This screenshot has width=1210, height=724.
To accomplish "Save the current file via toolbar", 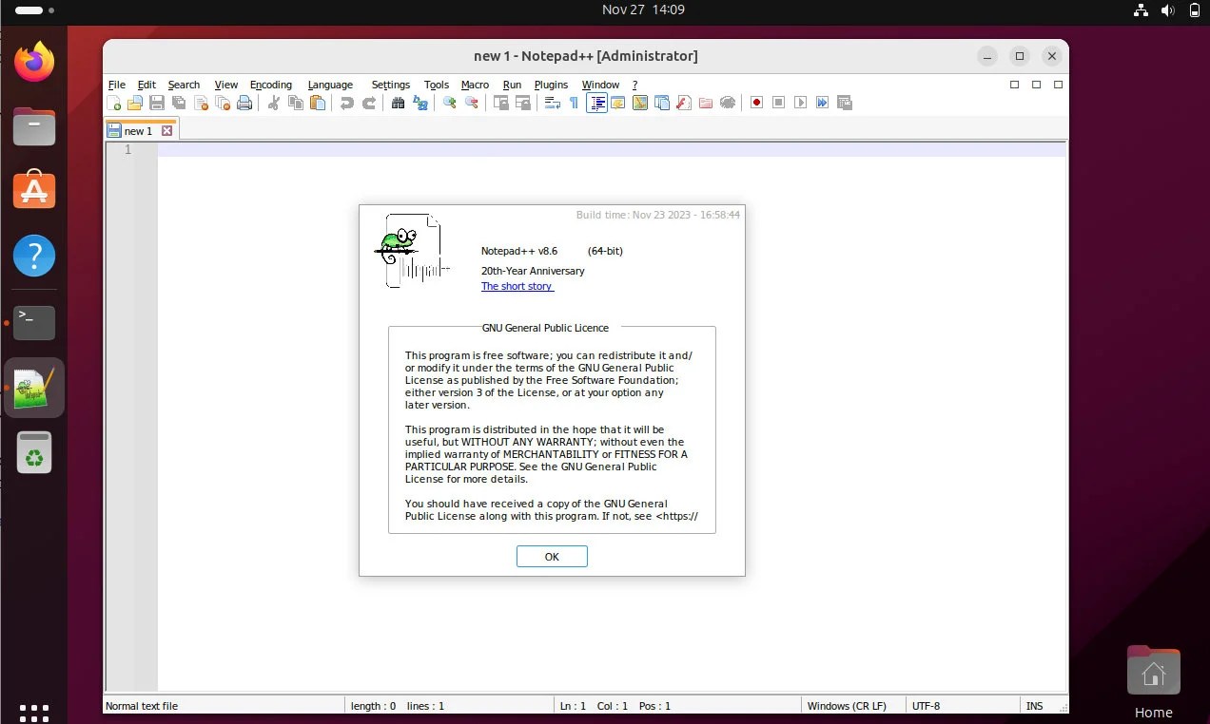I will pos(156,103).
